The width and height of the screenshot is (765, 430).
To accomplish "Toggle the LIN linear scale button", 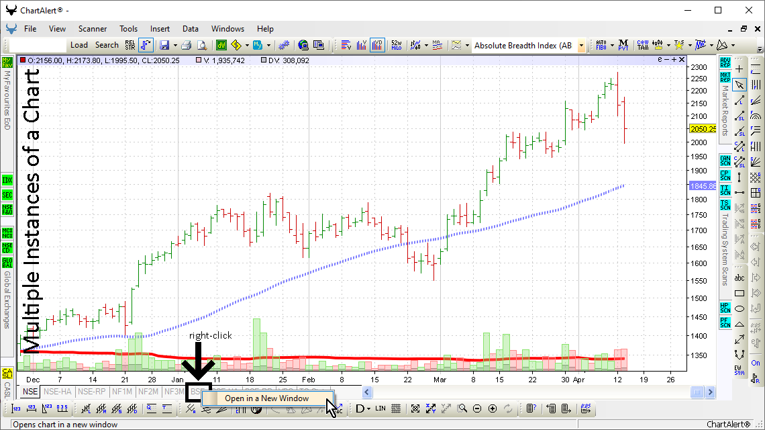I will 380,408.
